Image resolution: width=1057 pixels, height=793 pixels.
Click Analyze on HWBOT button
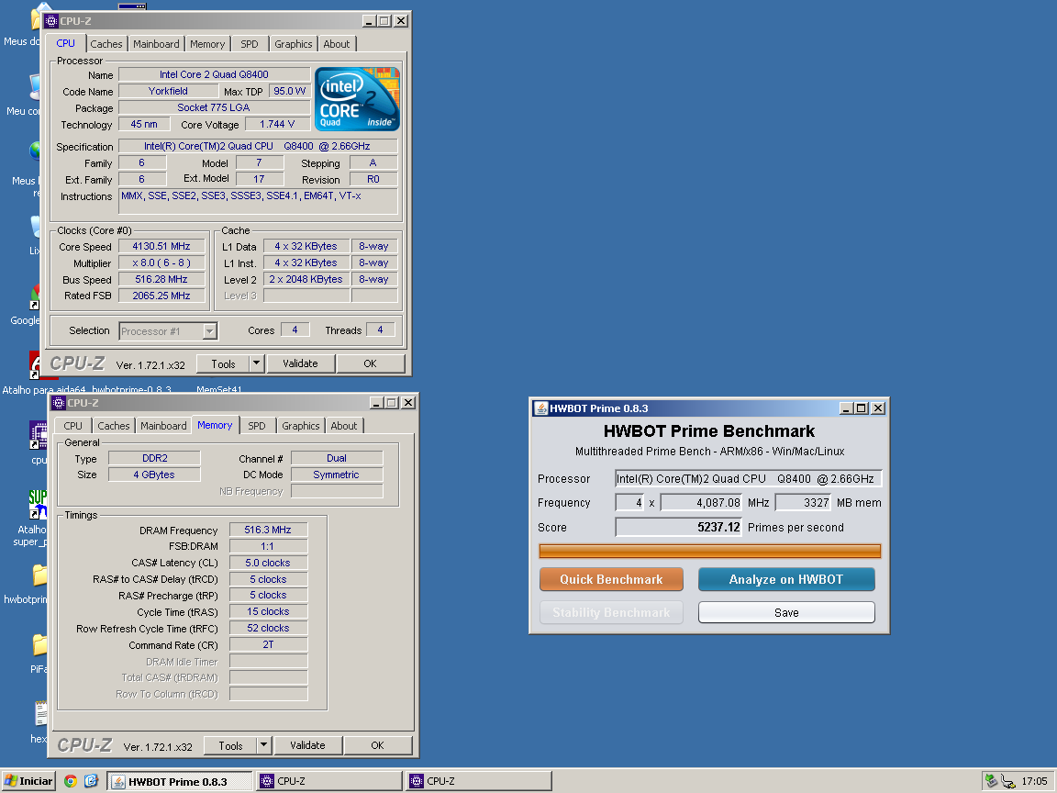(786, 579)
